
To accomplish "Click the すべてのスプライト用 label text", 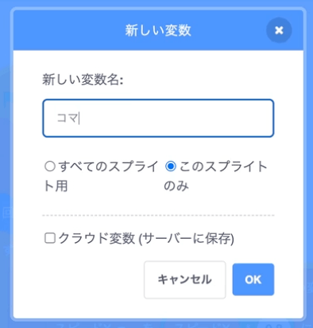I will [101, 176].
